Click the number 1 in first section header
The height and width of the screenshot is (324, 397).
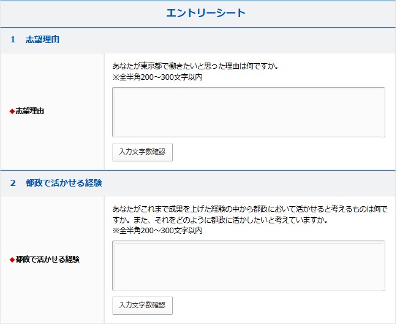(x=13, y=40)
